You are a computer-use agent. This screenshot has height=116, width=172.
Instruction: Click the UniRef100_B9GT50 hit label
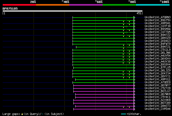157,20
